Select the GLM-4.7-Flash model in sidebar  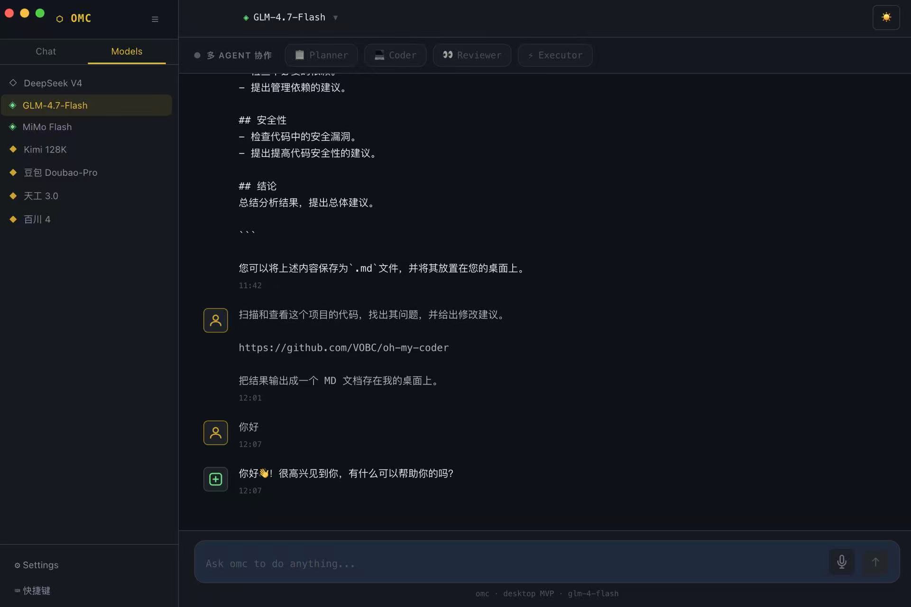pyautogui.click(x=86, y=105)
